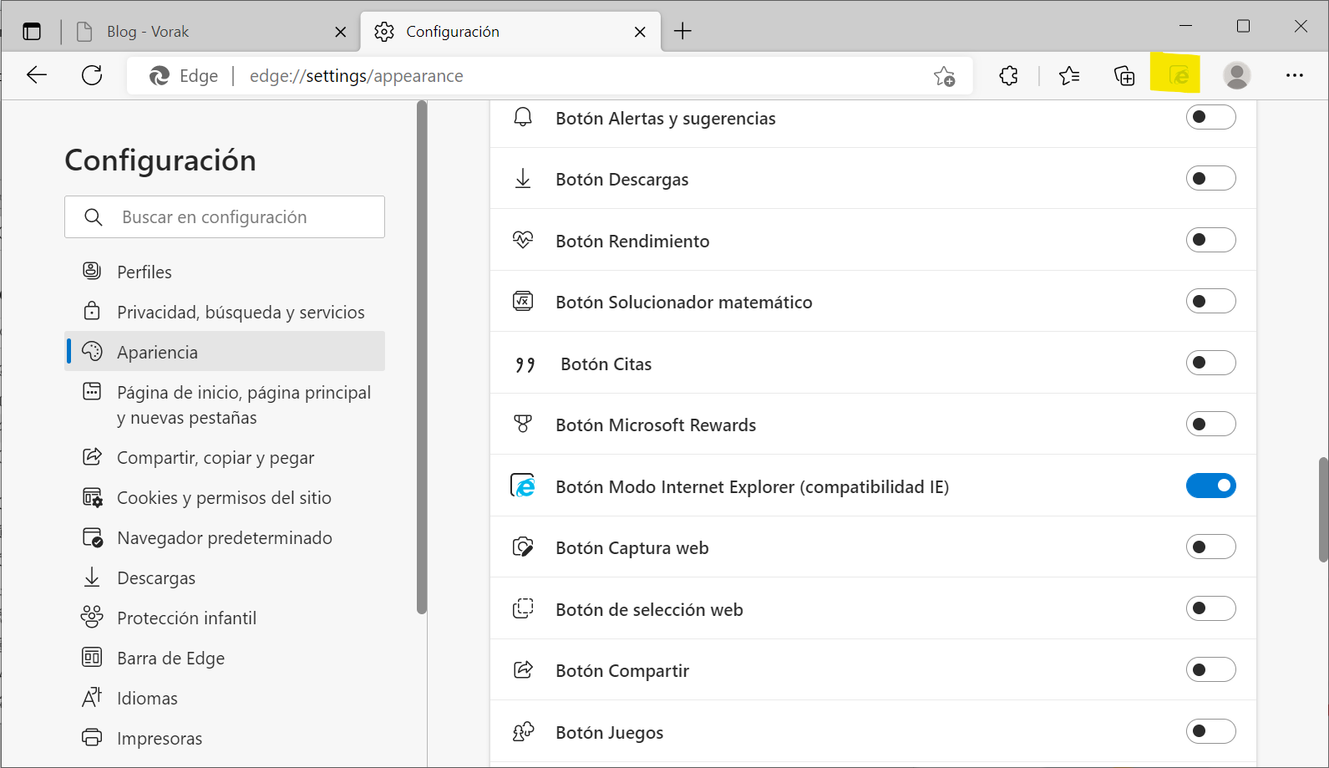
Task: Open Perfiles settings section
Action: [225, 272]
